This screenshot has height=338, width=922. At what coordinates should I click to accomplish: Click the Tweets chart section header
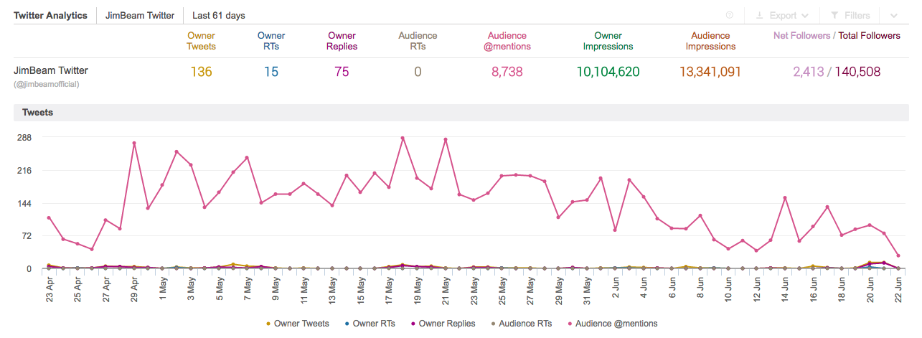tap(37, 113)
